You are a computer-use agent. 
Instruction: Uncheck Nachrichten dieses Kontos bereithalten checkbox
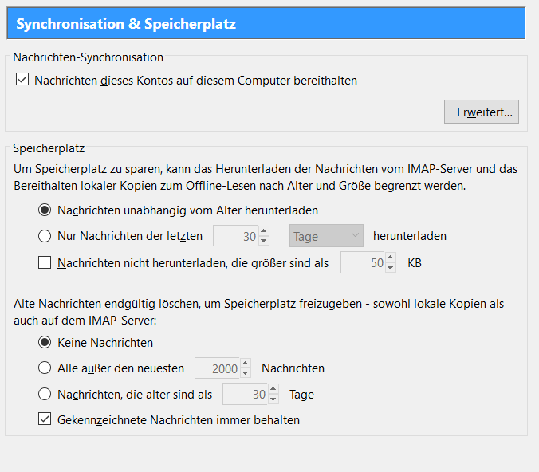click(x=22, y=80)
